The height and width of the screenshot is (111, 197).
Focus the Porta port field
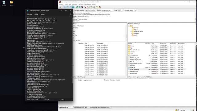click(x=120, y=10)
